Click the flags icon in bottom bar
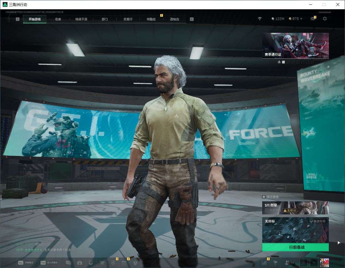The height and width of the screenshot is (268, 345). [x=275, y=263]
